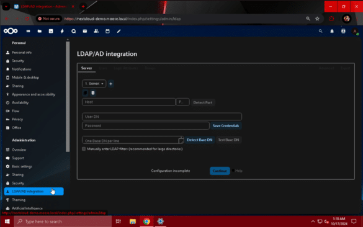This screenshot has height=227, width=363.
Task: Click the sidebar vertical scrollbar
Action: (68, 97)
